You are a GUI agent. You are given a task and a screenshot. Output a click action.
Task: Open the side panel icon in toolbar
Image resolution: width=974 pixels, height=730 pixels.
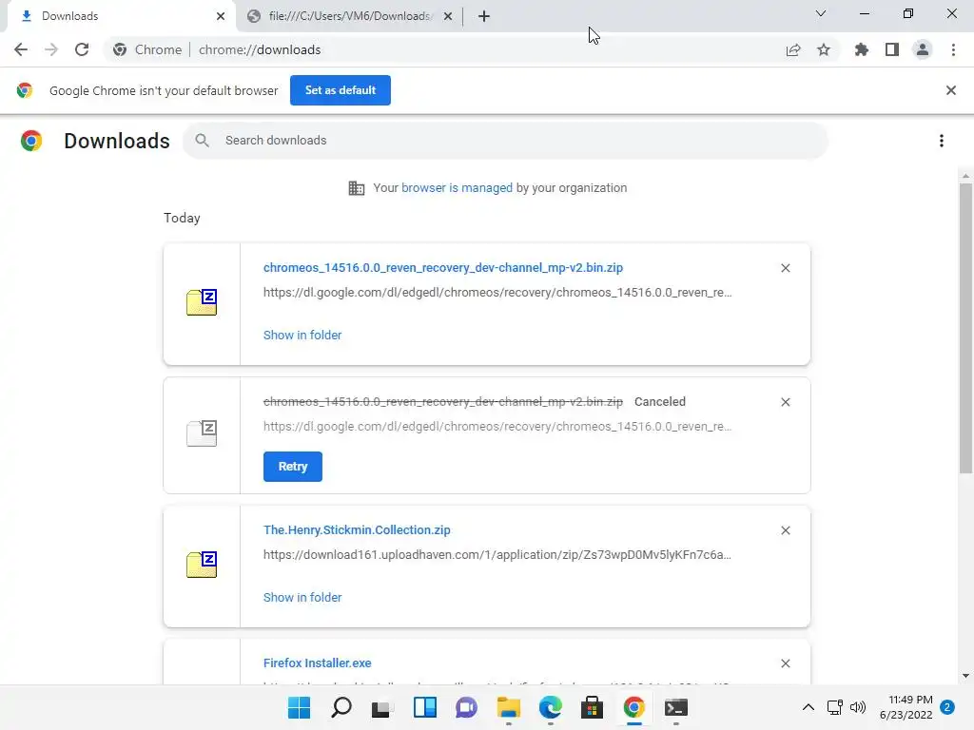[x=892, y=49]
